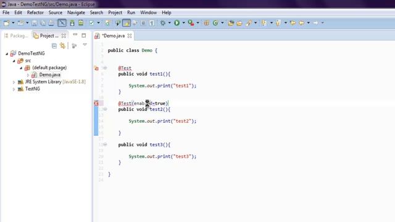This screenshot has height=222, width=395.
Task: Toggle the diagonal-line highlighted toolbar button
Action: 62,23
